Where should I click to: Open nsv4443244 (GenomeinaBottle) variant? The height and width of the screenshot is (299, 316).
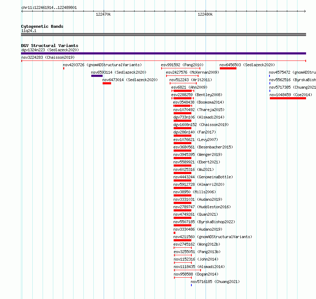click(203, 177)
